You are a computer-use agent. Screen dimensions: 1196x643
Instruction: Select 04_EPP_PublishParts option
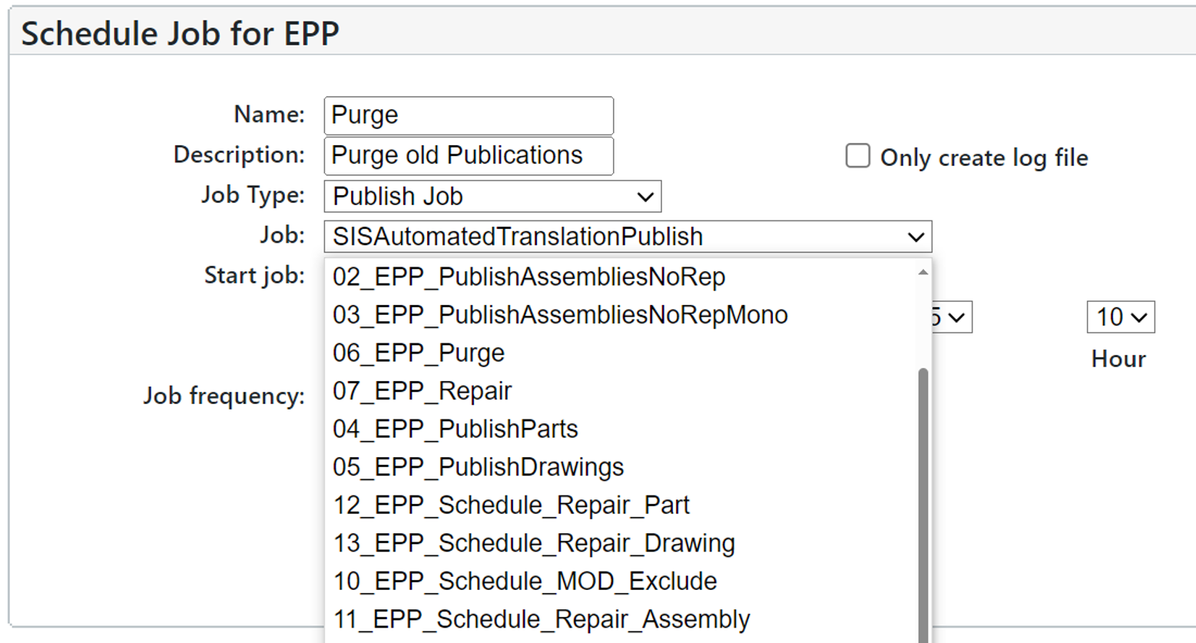[455, 429]
